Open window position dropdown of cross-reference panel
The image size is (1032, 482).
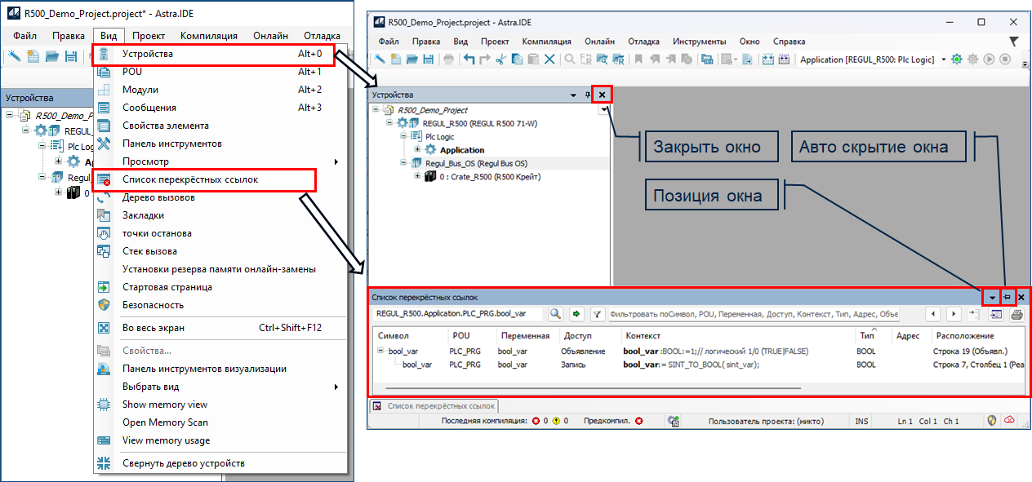[x=993, y=298]
